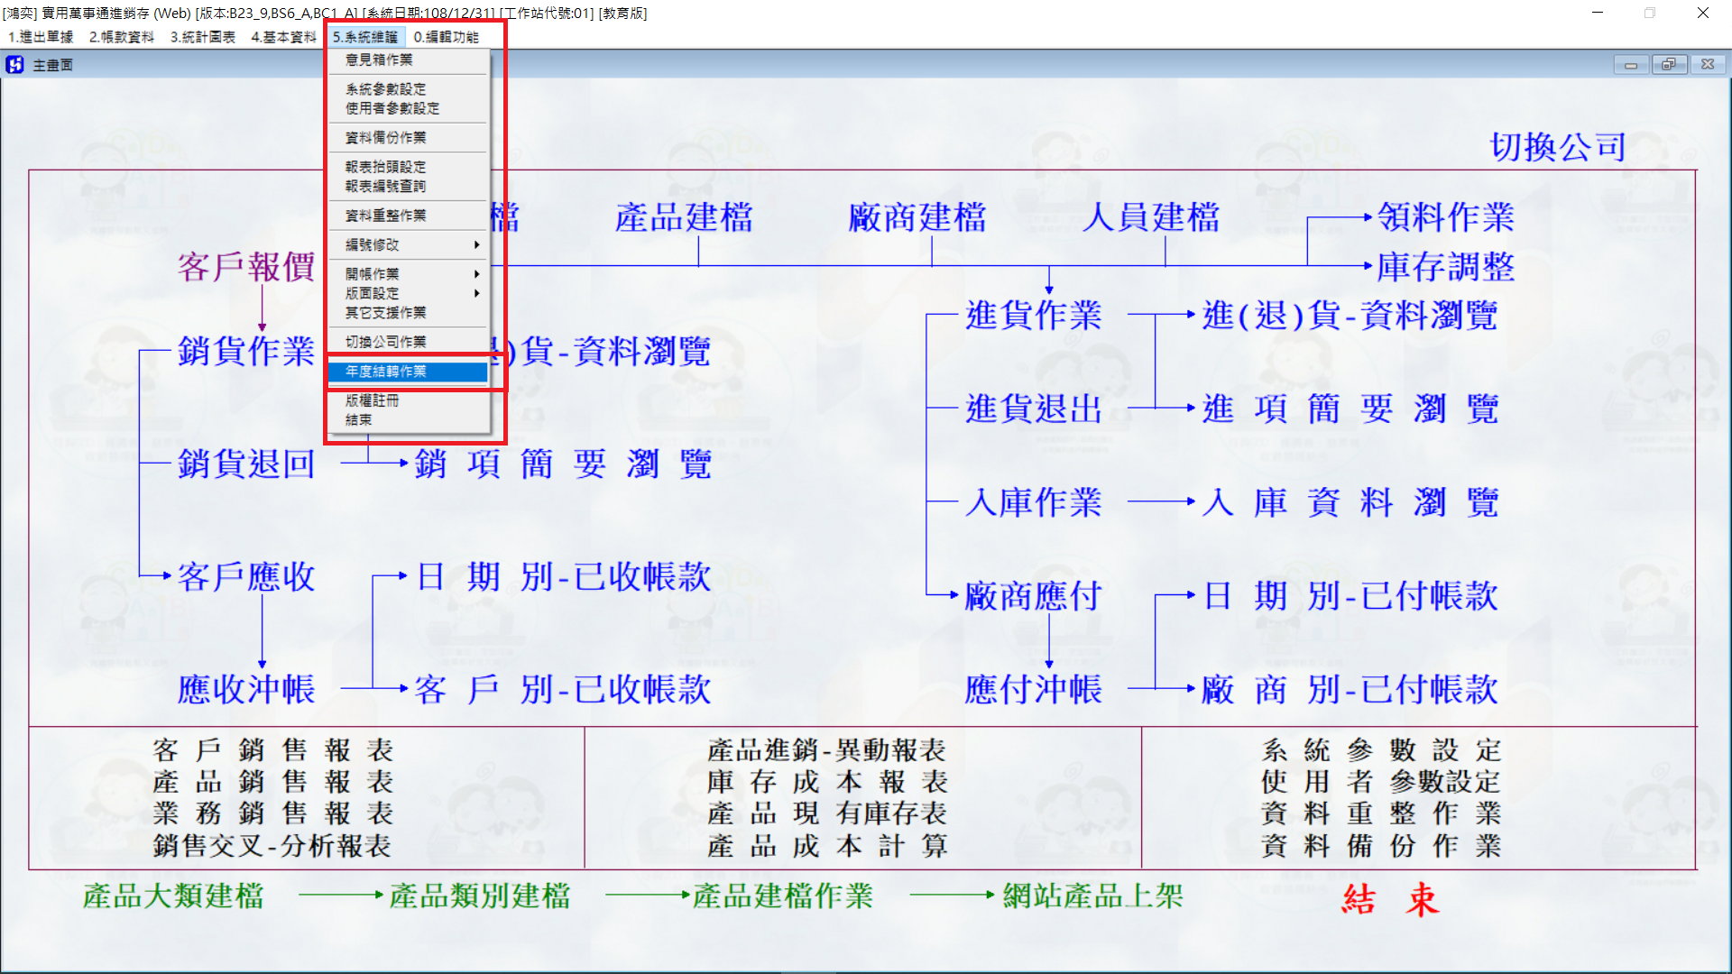Open 進貨退出

[x=1034, y=409]
